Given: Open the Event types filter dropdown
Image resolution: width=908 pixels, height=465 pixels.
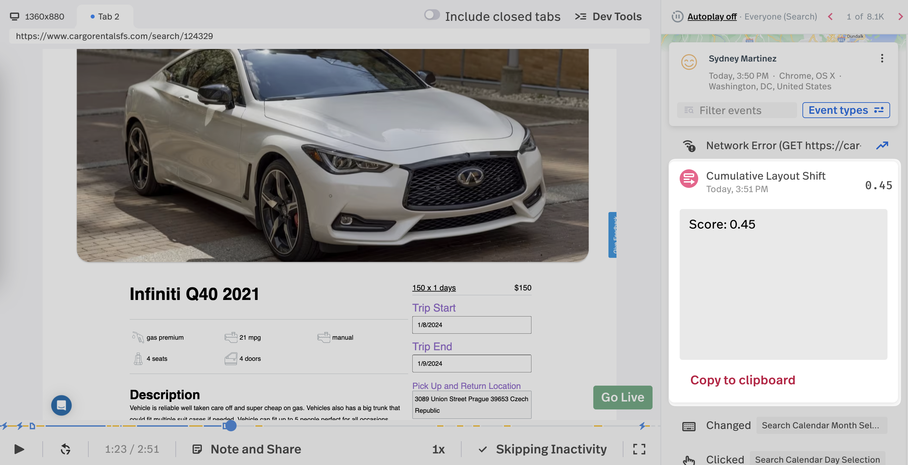Looking at the screenshot, I should tap(845, 110).
